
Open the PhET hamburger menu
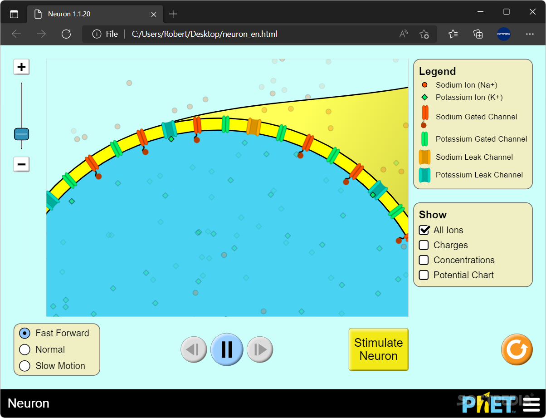pyautogui.click(x=531, y=403)
